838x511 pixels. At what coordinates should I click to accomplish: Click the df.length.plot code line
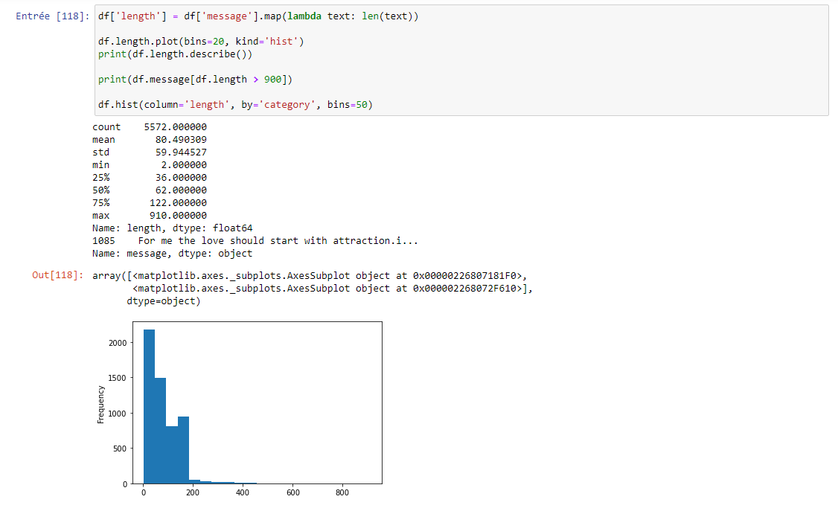[200, 42]
